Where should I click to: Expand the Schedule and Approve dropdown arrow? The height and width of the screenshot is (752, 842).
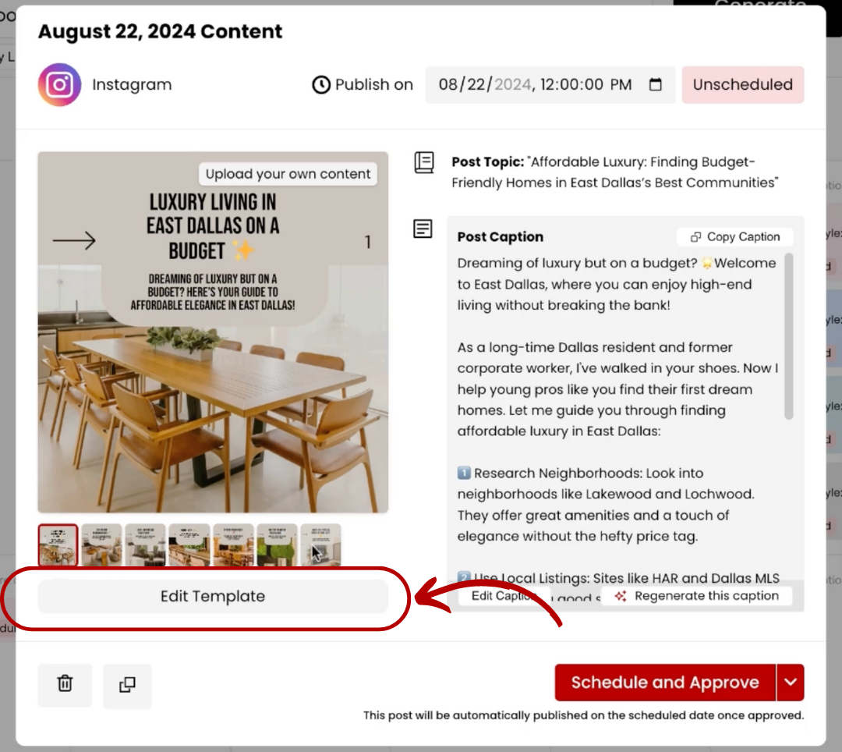[x=790, y=682]
